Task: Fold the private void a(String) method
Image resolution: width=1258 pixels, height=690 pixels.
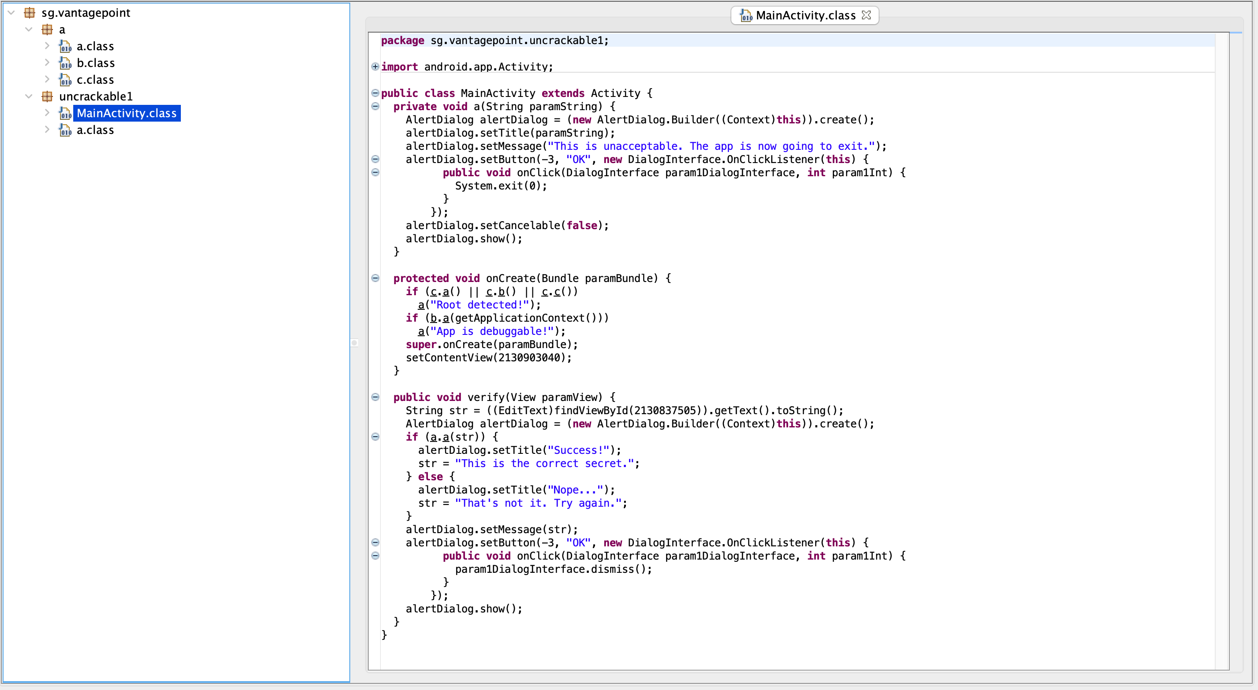Action: [x=375, y=106]
